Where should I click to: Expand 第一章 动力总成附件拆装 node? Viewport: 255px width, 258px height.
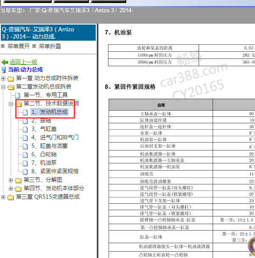(x=3, y=78)
